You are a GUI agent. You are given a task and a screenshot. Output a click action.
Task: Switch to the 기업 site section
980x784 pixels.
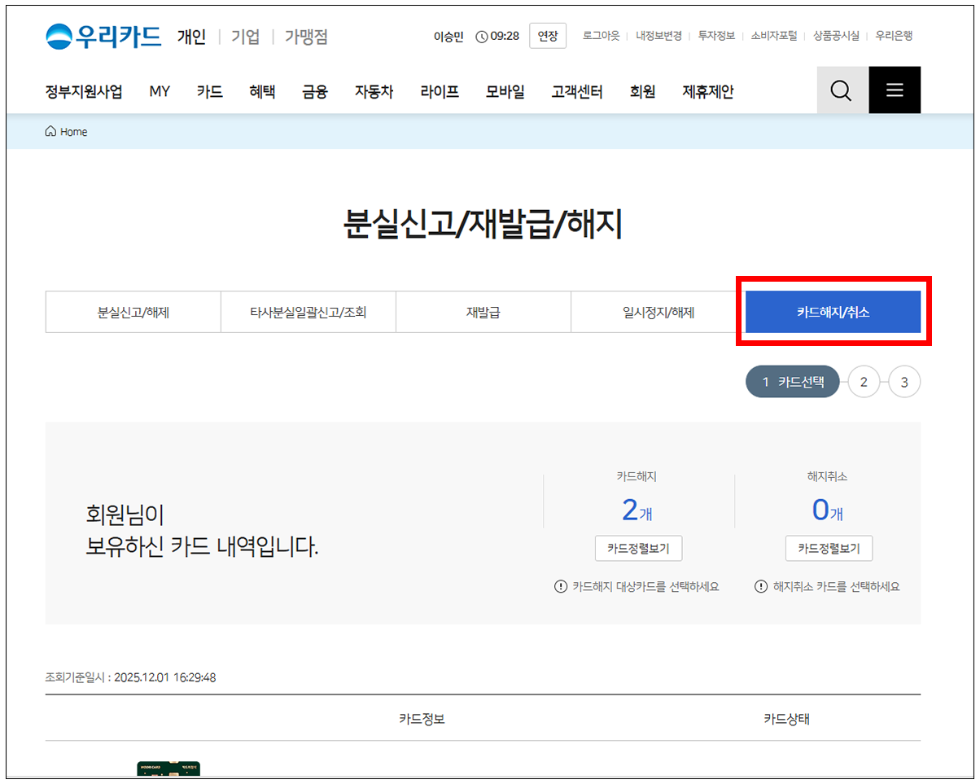pos(245,37)
